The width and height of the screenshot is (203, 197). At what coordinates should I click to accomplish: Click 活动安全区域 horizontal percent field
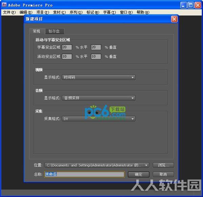[x=67, y=57]
